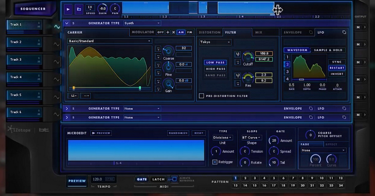Click the tempo 120.0 field
The height and width of the screenshot is (196, 375).
point(98,179)
